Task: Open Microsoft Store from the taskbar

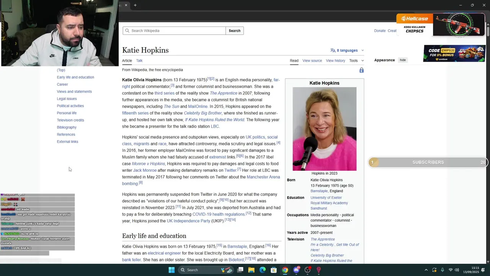Action: click(274, 270)
